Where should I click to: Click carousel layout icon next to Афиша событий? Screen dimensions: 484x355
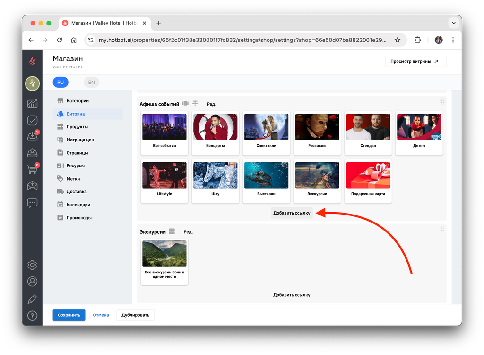(185, 103)
